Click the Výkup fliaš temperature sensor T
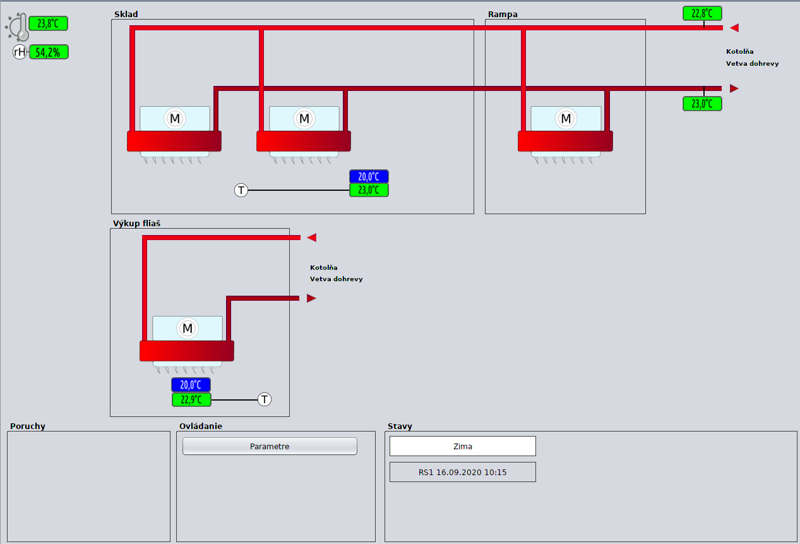This screenshot has height=544, width=800. pyautogui.click(x=265, y=399)
